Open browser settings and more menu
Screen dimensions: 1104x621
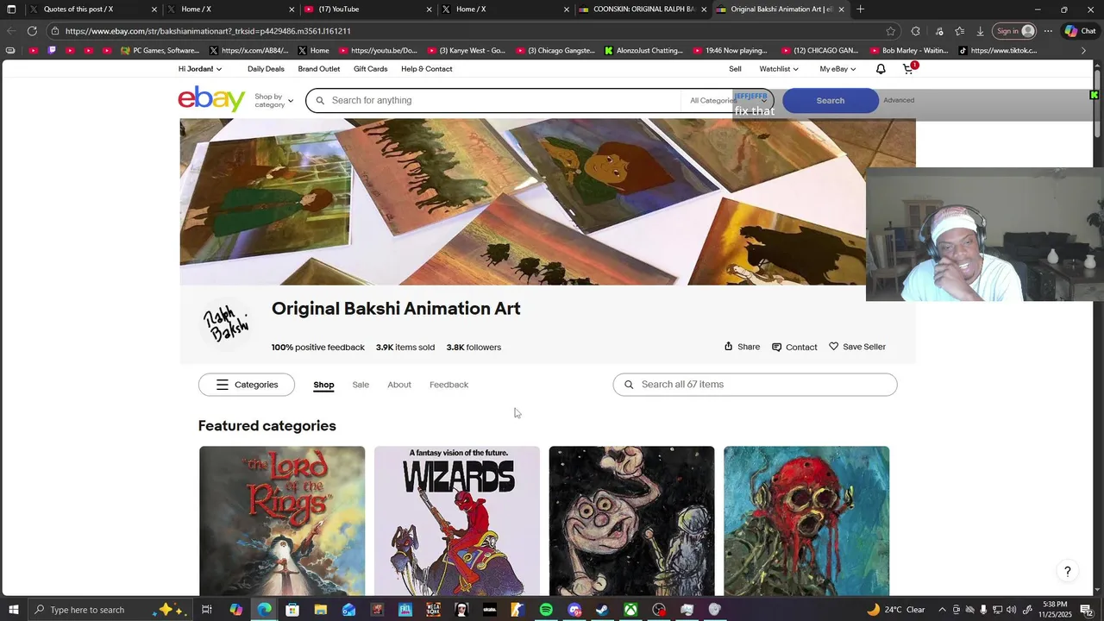coord(1048,31)
